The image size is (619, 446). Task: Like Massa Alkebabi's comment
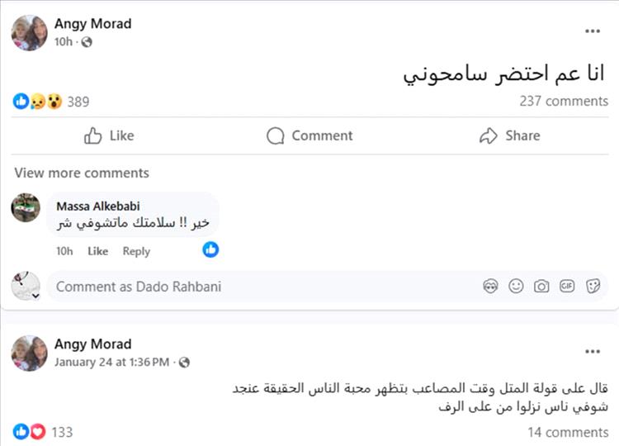(97, 251)
